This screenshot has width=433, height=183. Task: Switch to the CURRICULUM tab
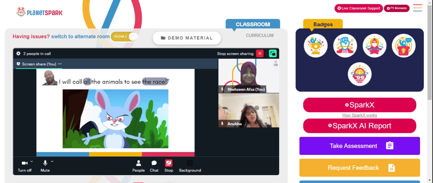260,35
